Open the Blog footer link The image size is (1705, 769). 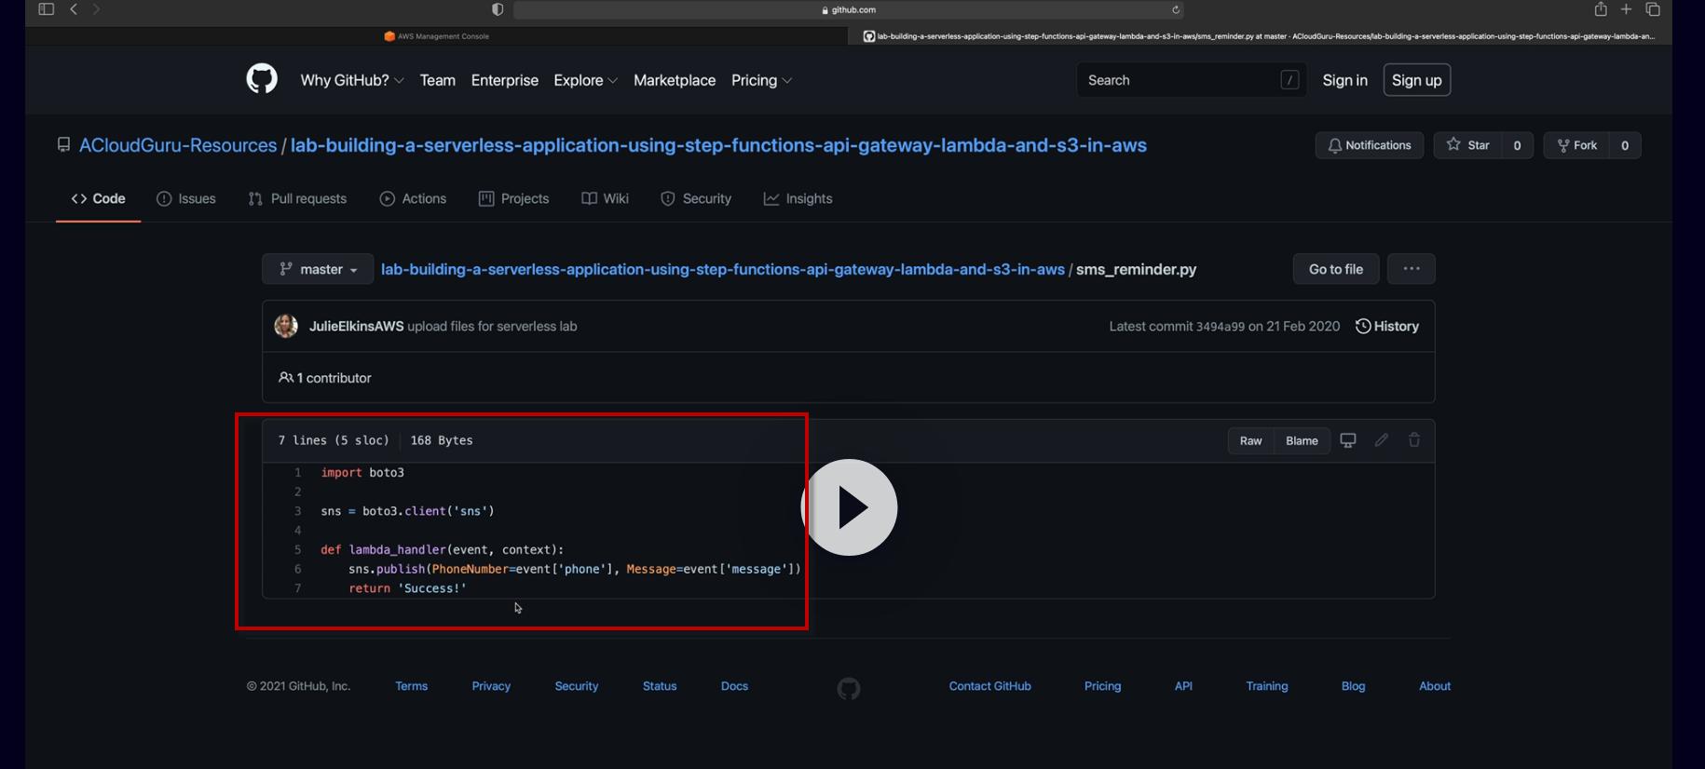click(x=1354, y=686)
